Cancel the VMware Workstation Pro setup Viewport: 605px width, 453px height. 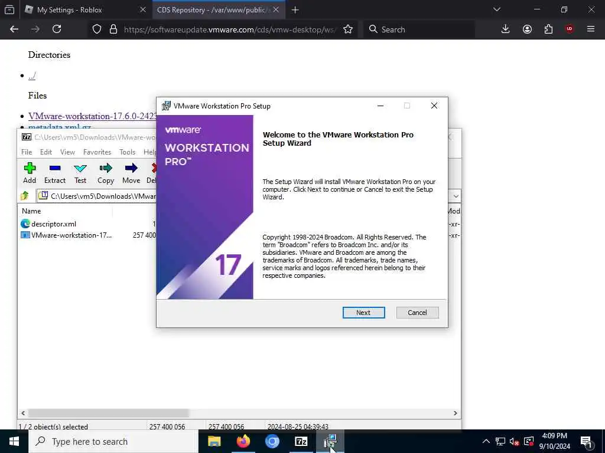[417, 313]
